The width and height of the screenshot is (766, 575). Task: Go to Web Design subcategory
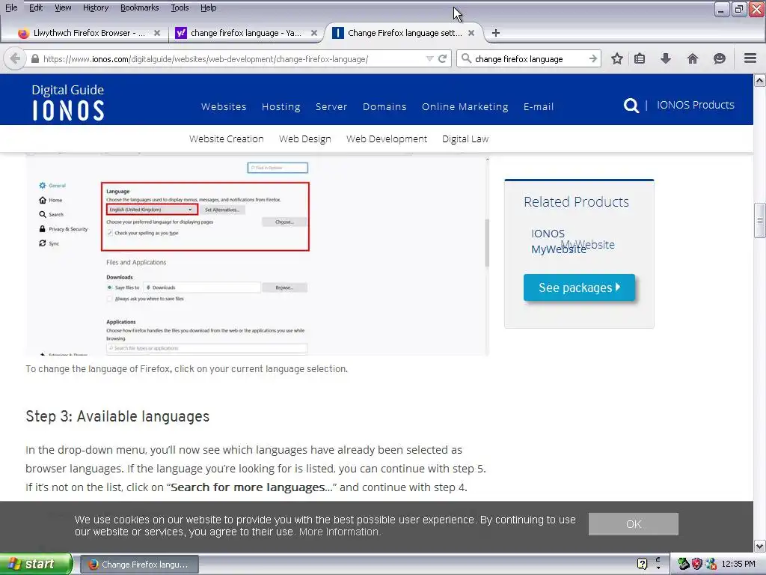tap(305, 139)
